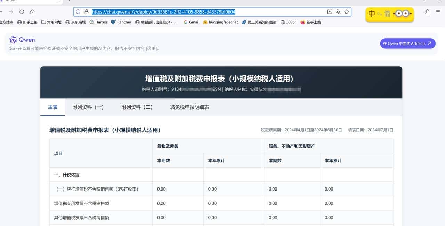The image size is (445, 226).
Task: Open the shield tracking protection icon
Action: click(x=79, y=11)
